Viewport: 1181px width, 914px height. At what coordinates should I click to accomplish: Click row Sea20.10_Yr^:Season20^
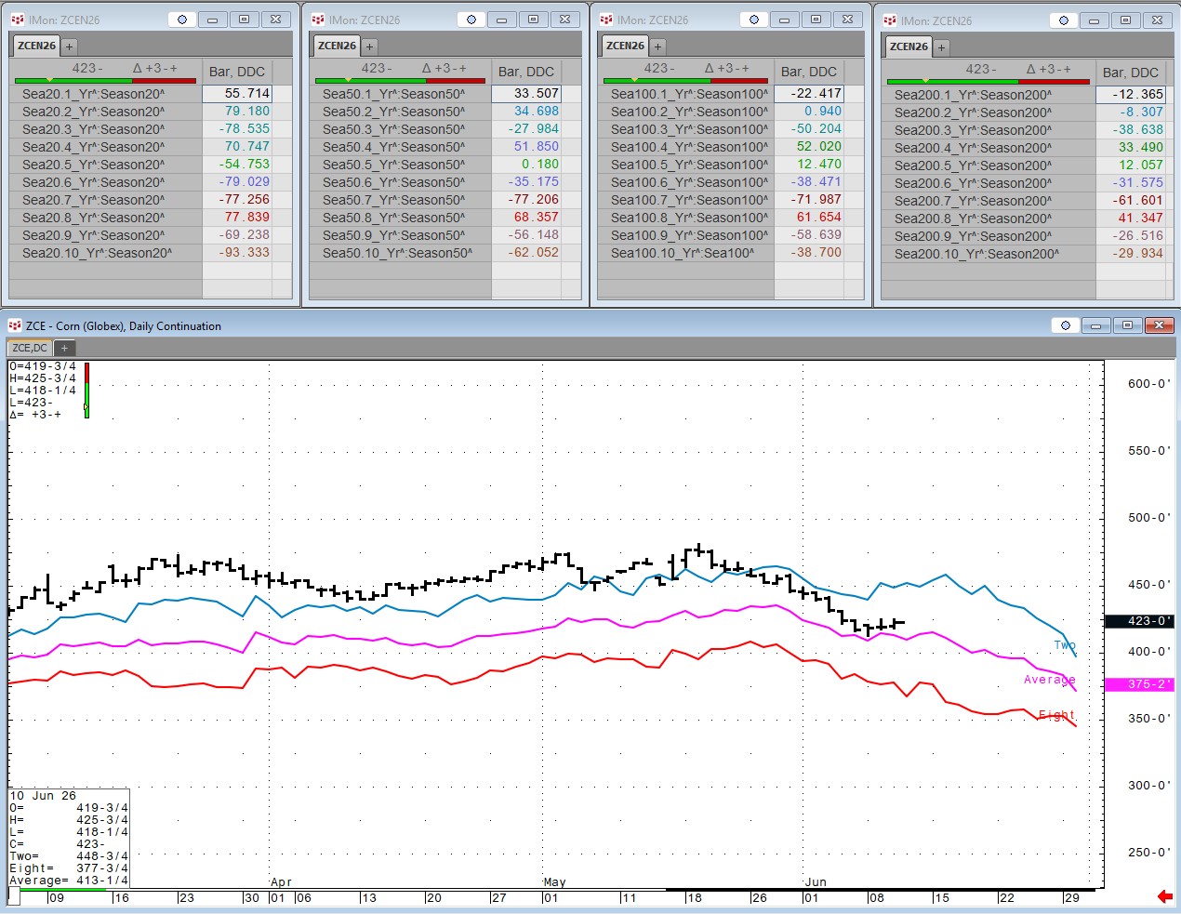click(106, 253)
